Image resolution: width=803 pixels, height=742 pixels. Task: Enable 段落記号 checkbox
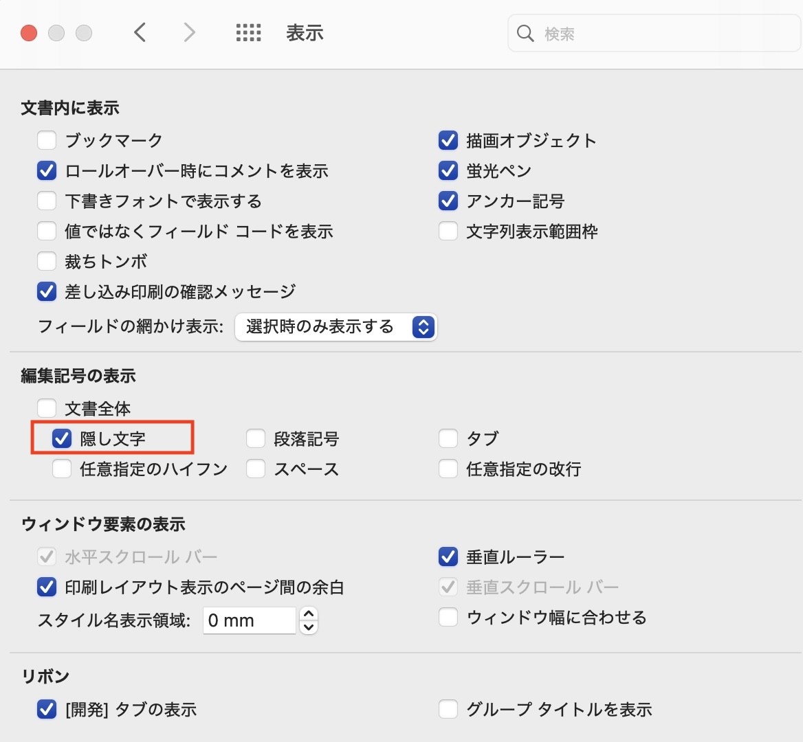256,438
